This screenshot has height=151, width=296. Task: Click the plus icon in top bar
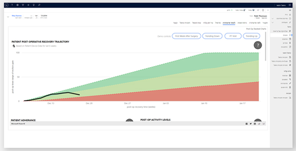[x=28, y=5]
